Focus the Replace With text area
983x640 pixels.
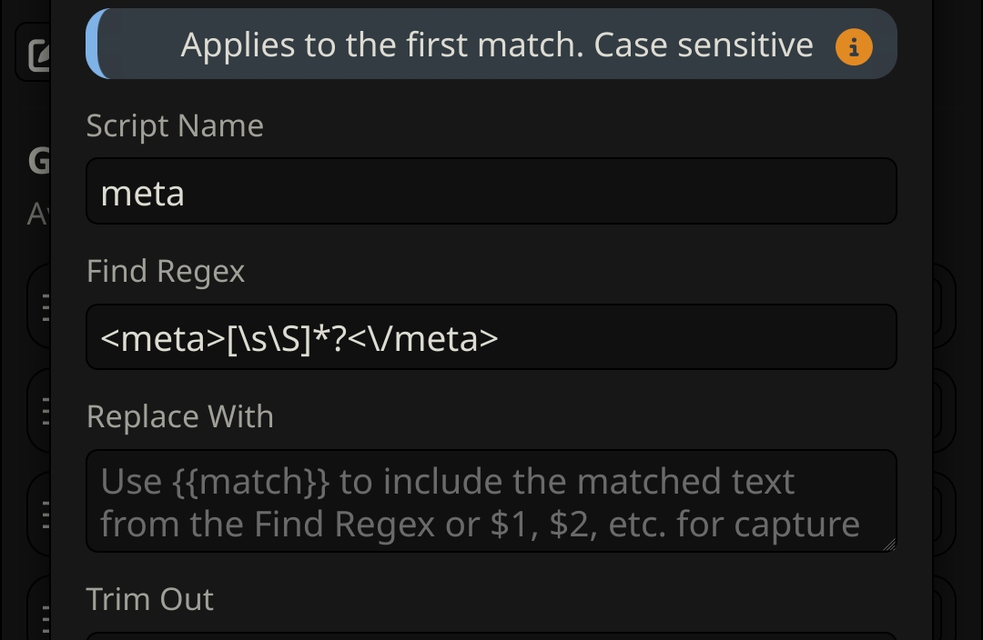[x=491, y=501]
